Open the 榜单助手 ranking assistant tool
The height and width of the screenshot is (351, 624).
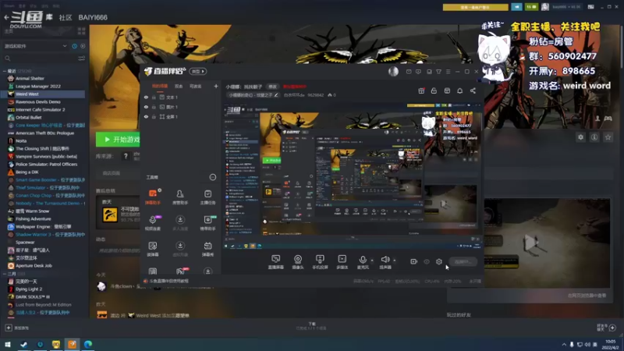207,223
